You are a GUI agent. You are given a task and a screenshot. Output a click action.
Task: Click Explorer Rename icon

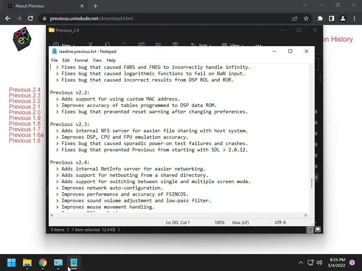click(141, 44)
